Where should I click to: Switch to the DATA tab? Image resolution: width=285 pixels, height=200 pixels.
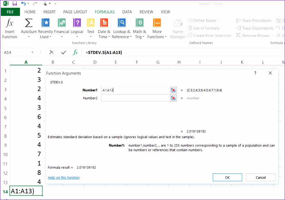(127, 12)
